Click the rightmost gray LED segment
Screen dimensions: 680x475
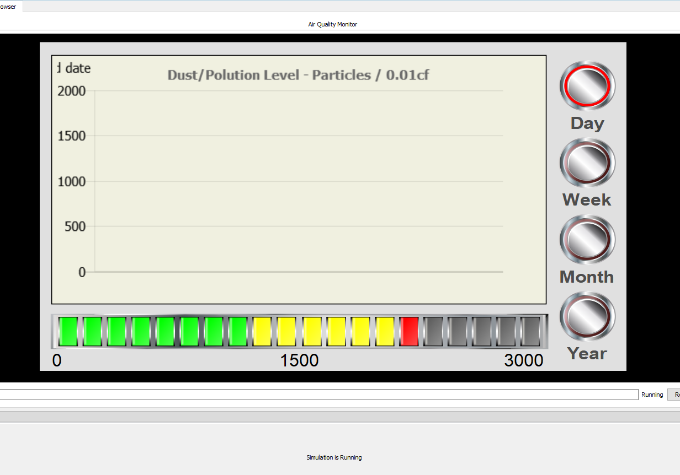click(531, 331)
